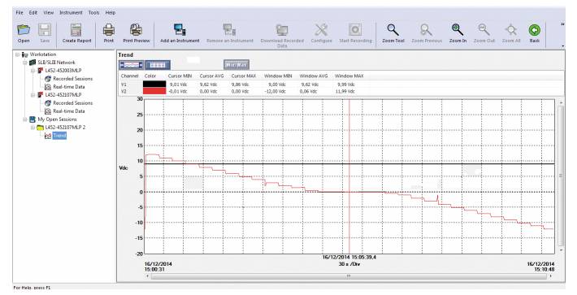The width and height of the screenshot is (577, 295).
Task: Collapse the L452-452107MLP instrument node
Action: [33, 95]
